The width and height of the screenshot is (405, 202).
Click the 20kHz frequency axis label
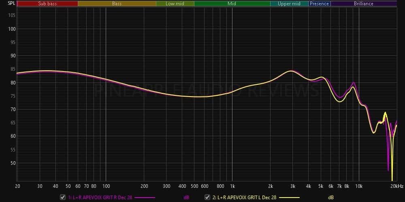coord(396,186)
